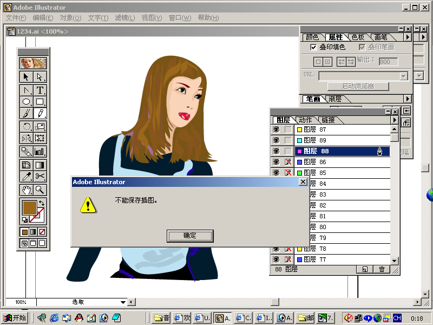Click 确定 in the warning dialog
This screenshot has height=325, width=433.
(190, 236)
